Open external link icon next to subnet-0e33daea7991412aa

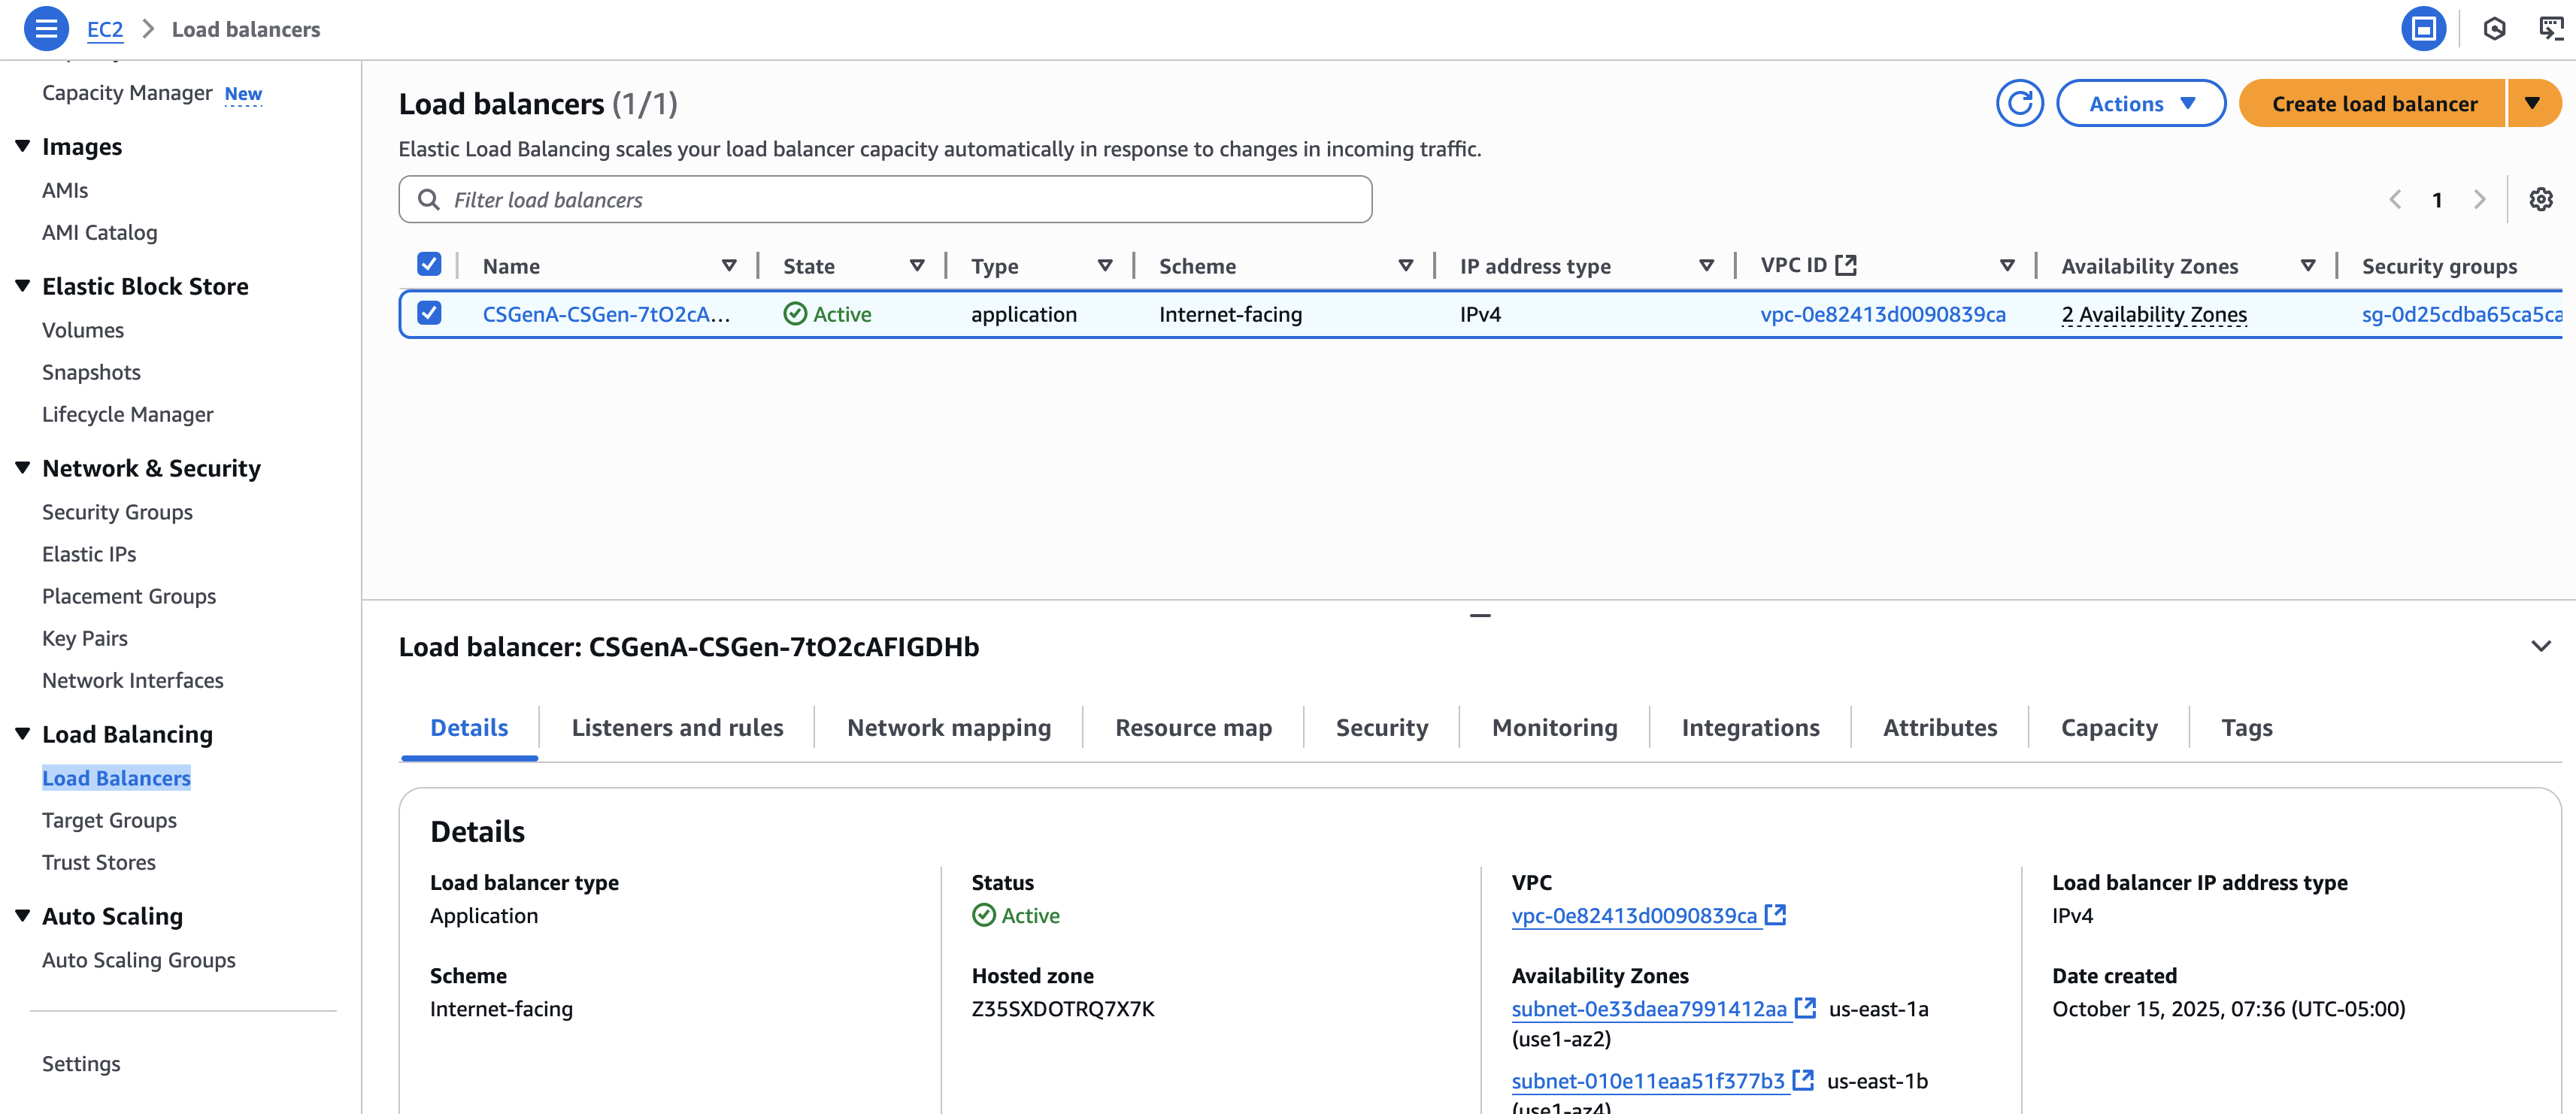point(1805,1008)
